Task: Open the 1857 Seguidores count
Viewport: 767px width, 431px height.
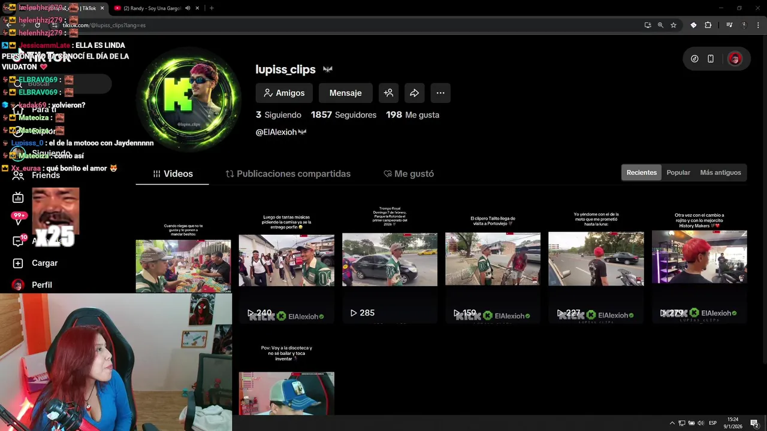Action: click(x=343, y=115)
